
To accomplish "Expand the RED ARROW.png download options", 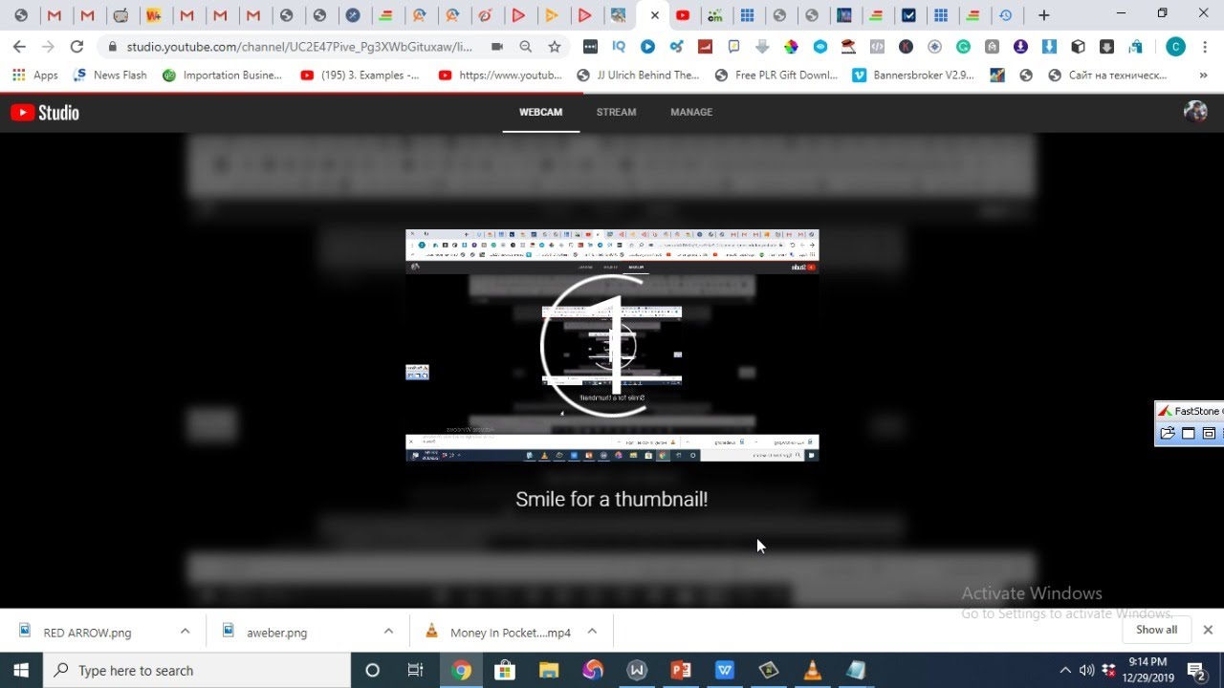I will click(185, 632).
